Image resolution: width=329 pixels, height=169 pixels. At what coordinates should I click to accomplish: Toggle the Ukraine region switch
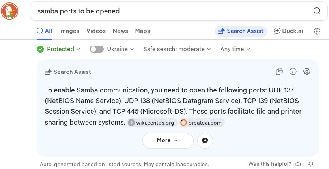[x=97, y=49]
